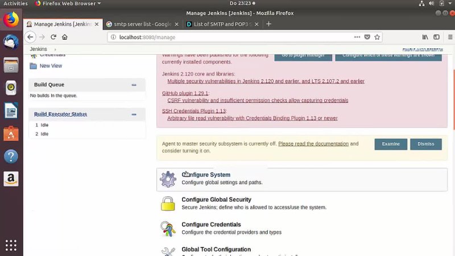Screen dimensions: 455x256
Task: Open the Global Tool Configuration link
Action: pyautogui.click(x=216, y=250)
